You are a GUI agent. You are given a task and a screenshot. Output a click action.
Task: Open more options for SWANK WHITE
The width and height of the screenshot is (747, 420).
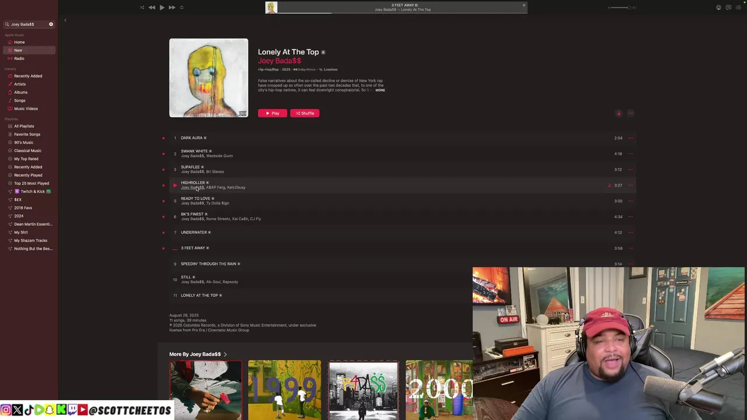point(630,154)
